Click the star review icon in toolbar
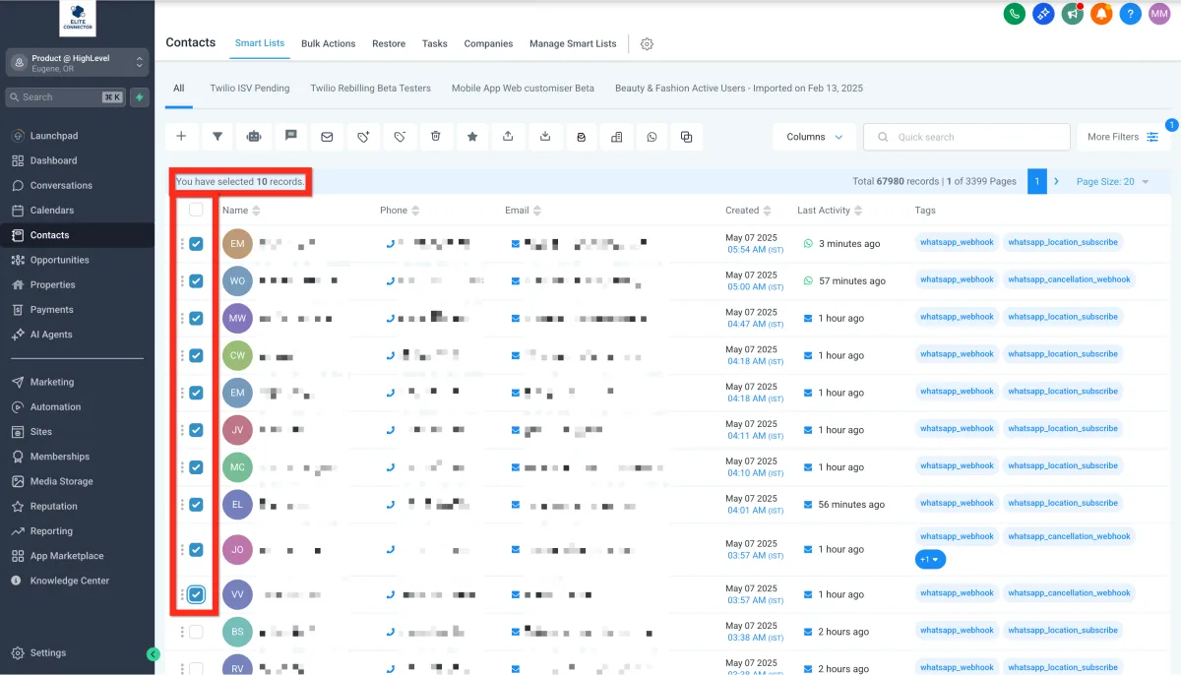The width and height of the screenshot is (1181, 675). click(x=472, y=137)
